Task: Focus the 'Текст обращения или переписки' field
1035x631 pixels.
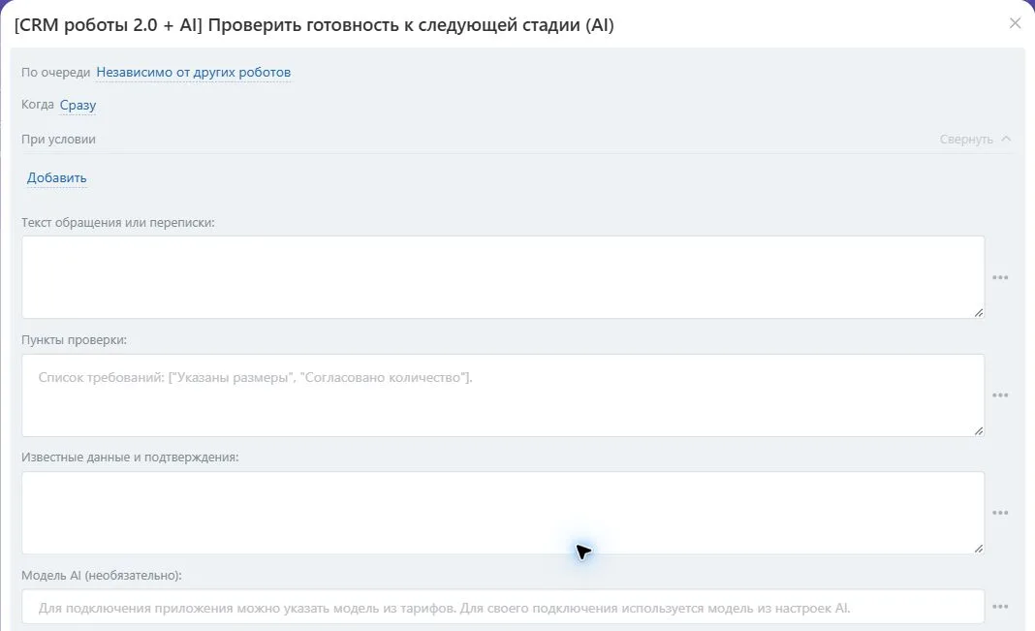Action: pyautogui.click(x=503, y=277)
